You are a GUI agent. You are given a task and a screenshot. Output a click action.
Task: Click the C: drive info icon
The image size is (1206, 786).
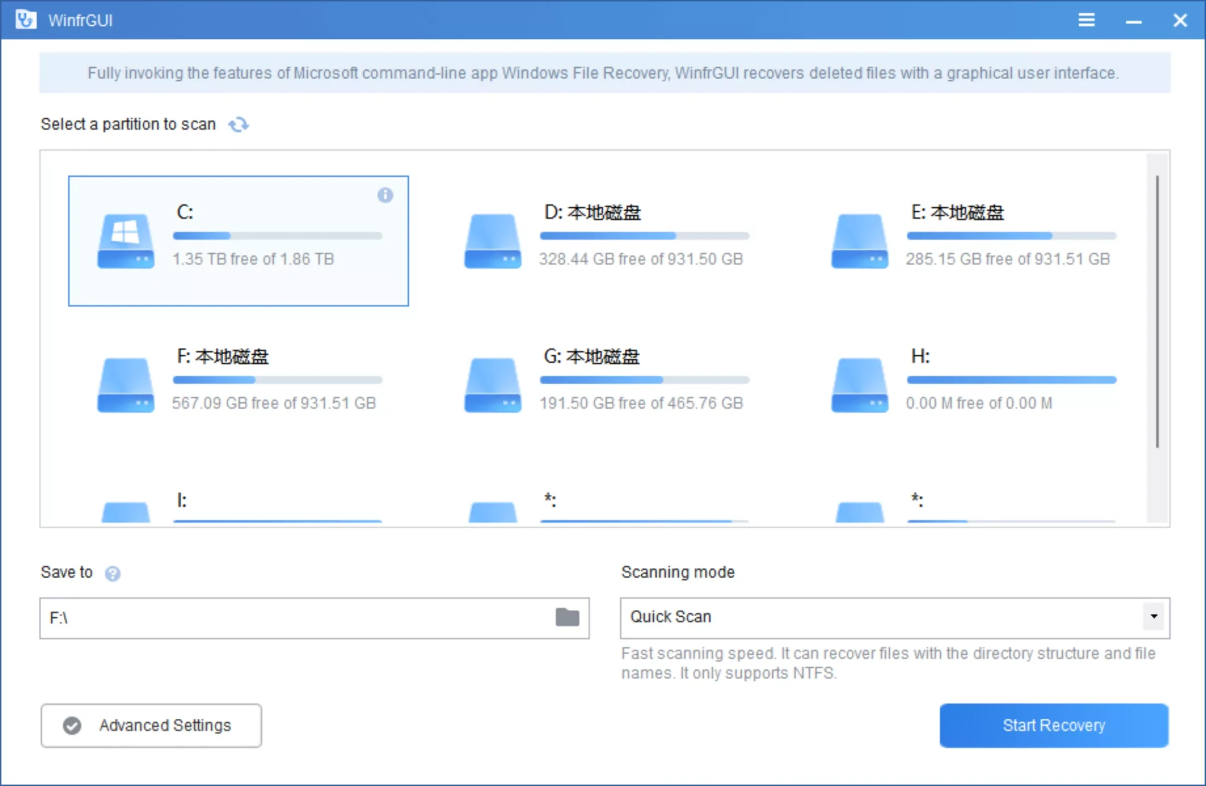click(x=385, y=195)
